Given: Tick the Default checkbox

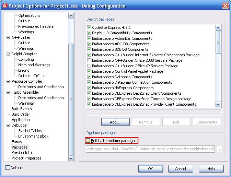Looking at the screenshot, I should pyautogui.click(x=8, y=168).
